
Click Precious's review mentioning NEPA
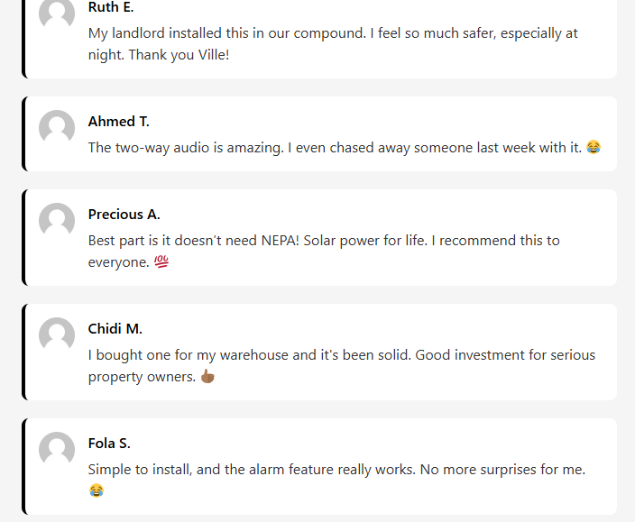[x=324, y=251]
